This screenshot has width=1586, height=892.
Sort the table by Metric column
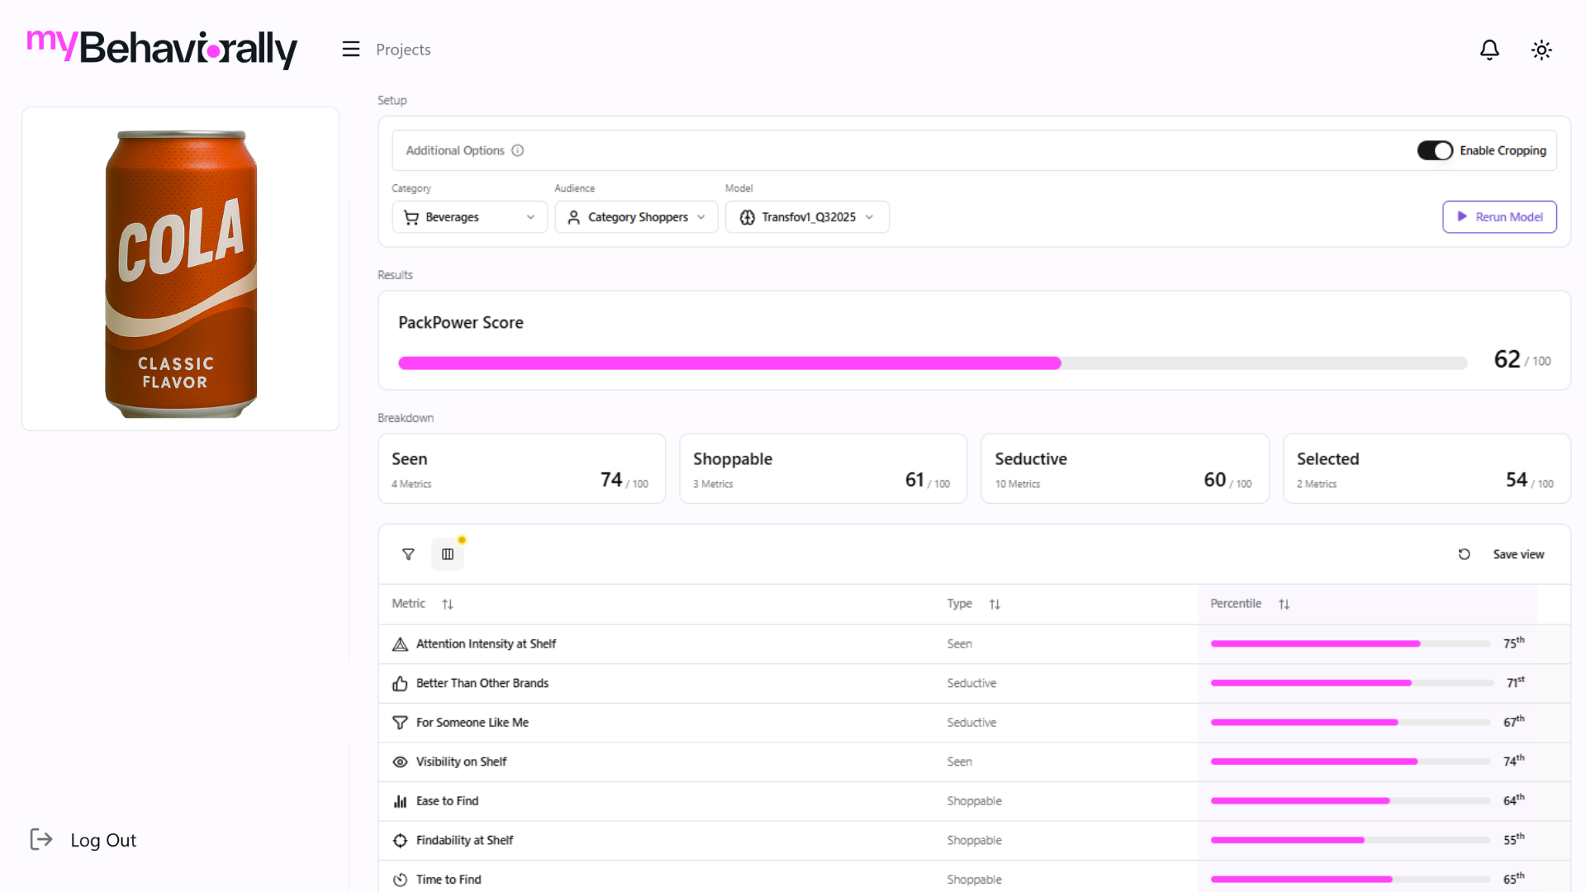(448, 605)
